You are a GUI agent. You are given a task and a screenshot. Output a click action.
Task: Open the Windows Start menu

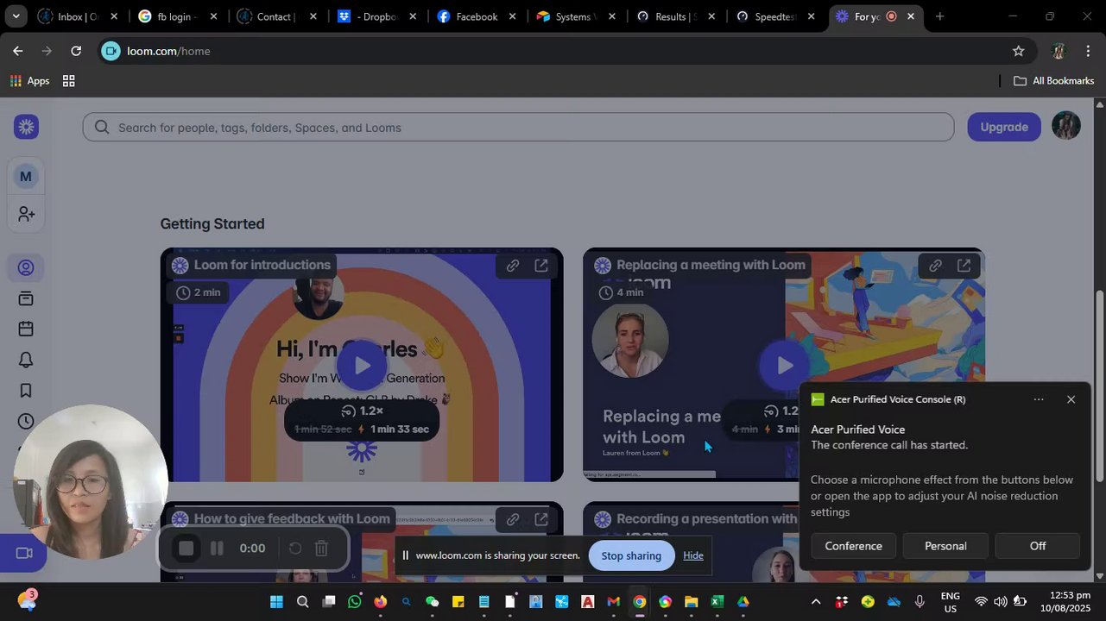pos(276,602)
